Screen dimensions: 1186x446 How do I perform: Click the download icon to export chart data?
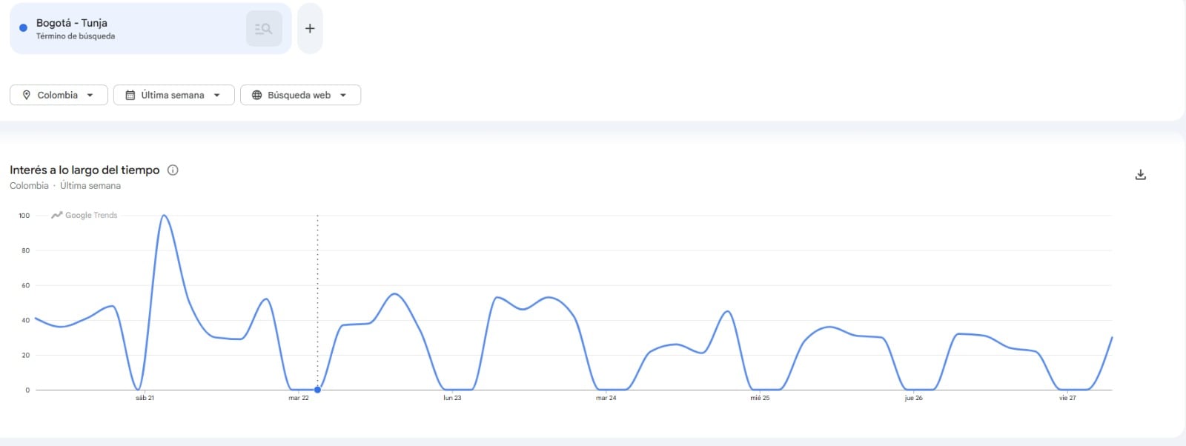coord(1141,173)
